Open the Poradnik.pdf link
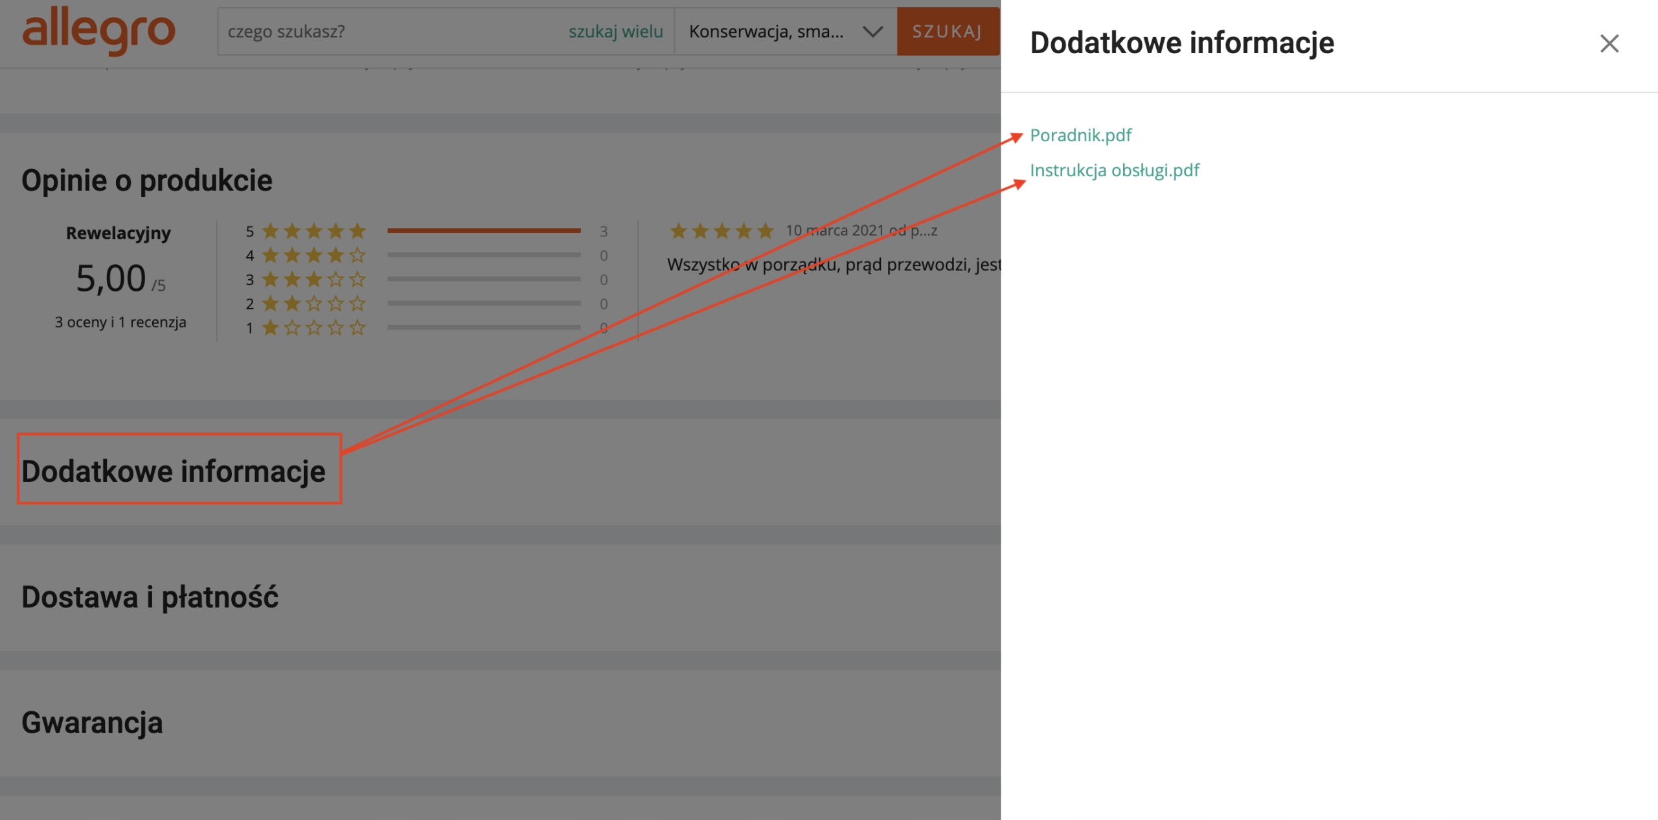This screenshot has height=820, width=1658. pos(1080,135)
